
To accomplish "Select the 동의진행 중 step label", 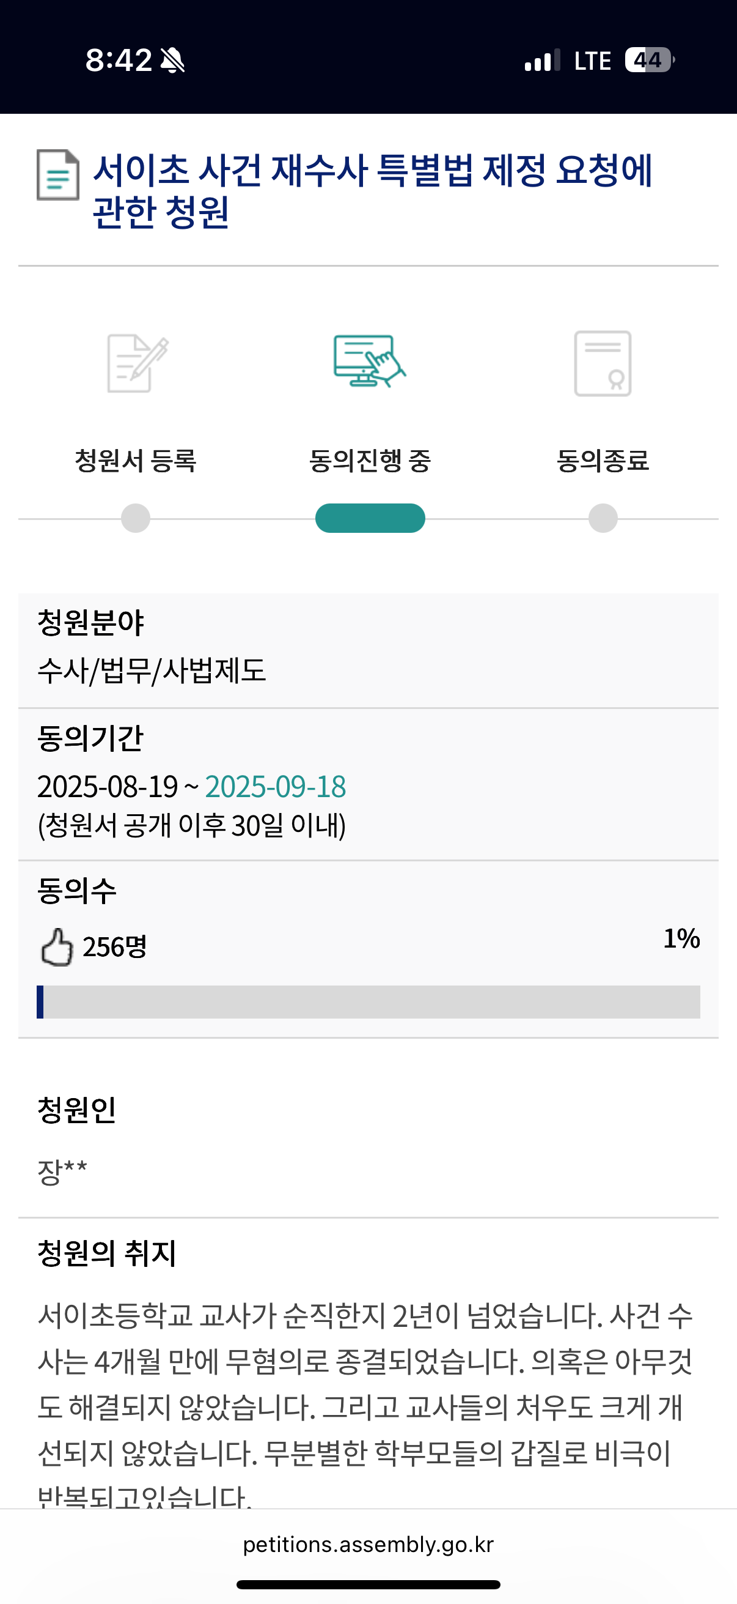I will (x=370, y=461).
